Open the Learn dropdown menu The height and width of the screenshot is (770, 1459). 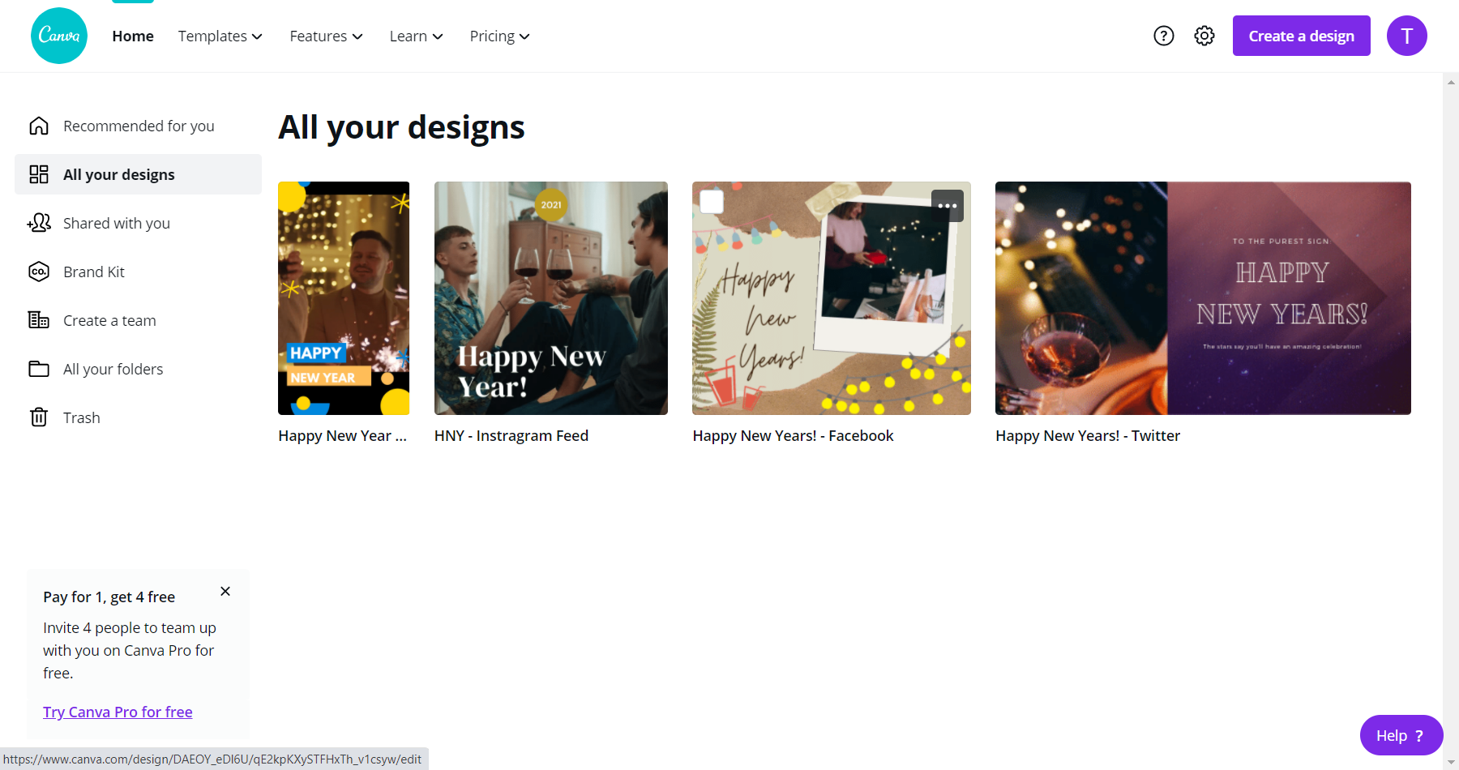416,36
